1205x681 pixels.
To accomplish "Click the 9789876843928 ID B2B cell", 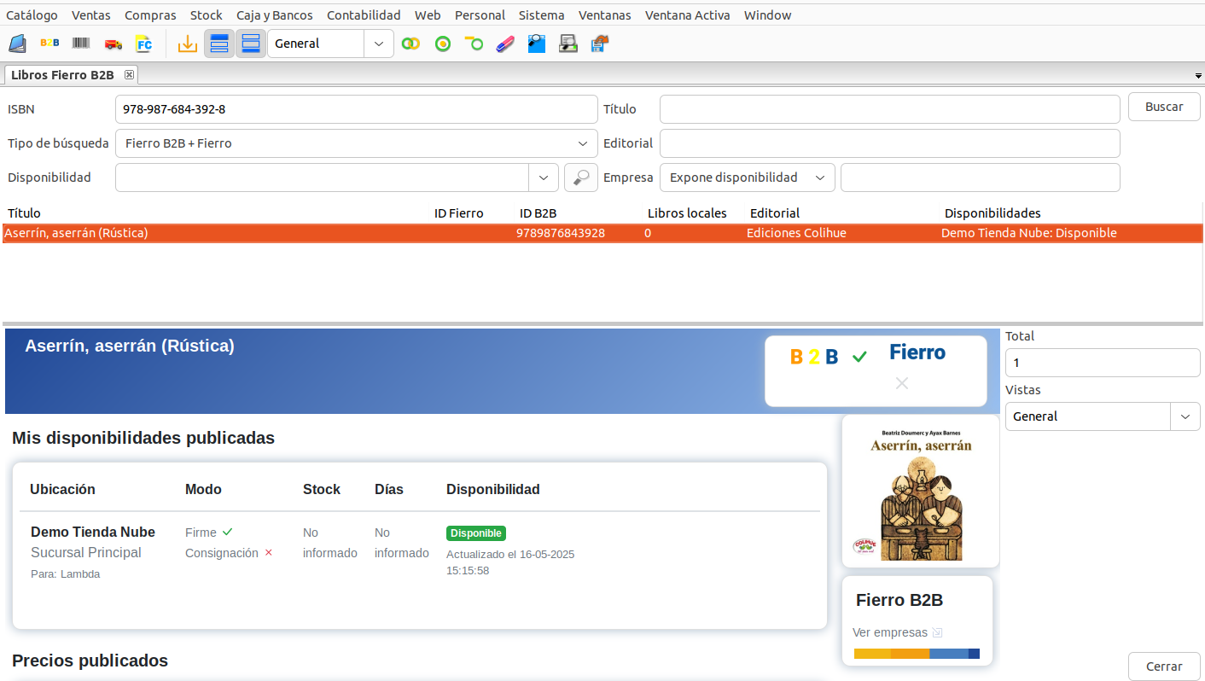I will tap(561, 233).
